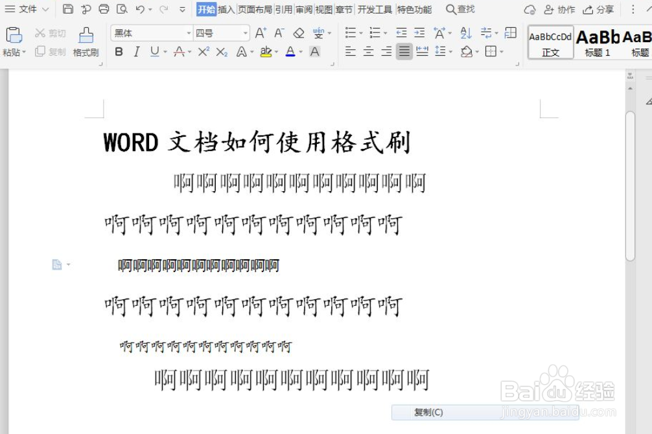
Task: Click the Print icon on quick access toolbar
Action: (103, 8)
